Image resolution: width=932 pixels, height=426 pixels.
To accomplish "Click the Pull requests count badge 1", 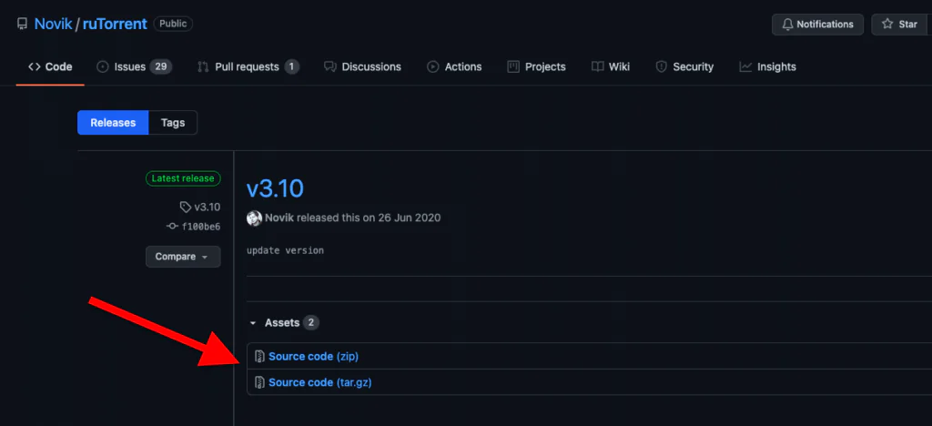I will point(291,66).
